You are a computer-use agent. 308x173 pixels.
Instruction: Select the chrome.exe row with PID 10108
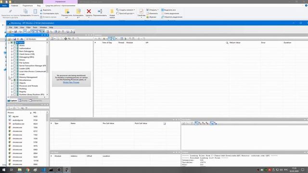(27, 161)
